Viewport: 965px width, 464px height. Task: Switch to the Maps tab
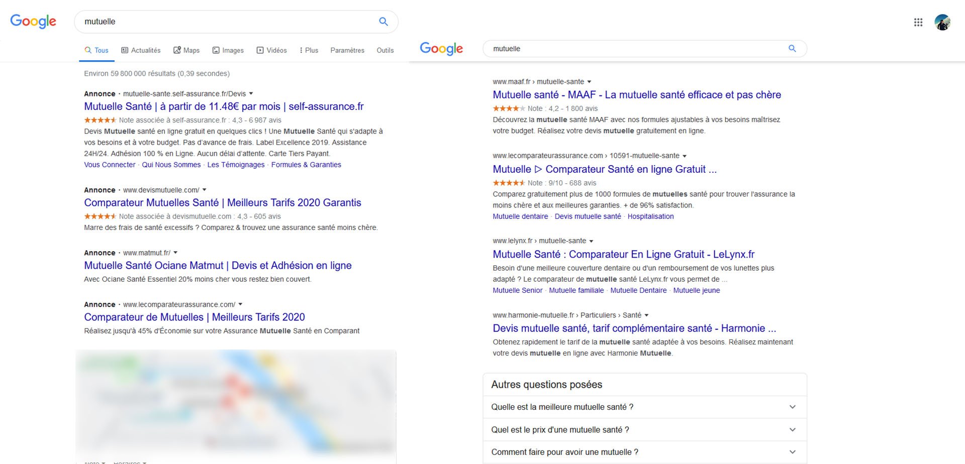pos(186,50)
